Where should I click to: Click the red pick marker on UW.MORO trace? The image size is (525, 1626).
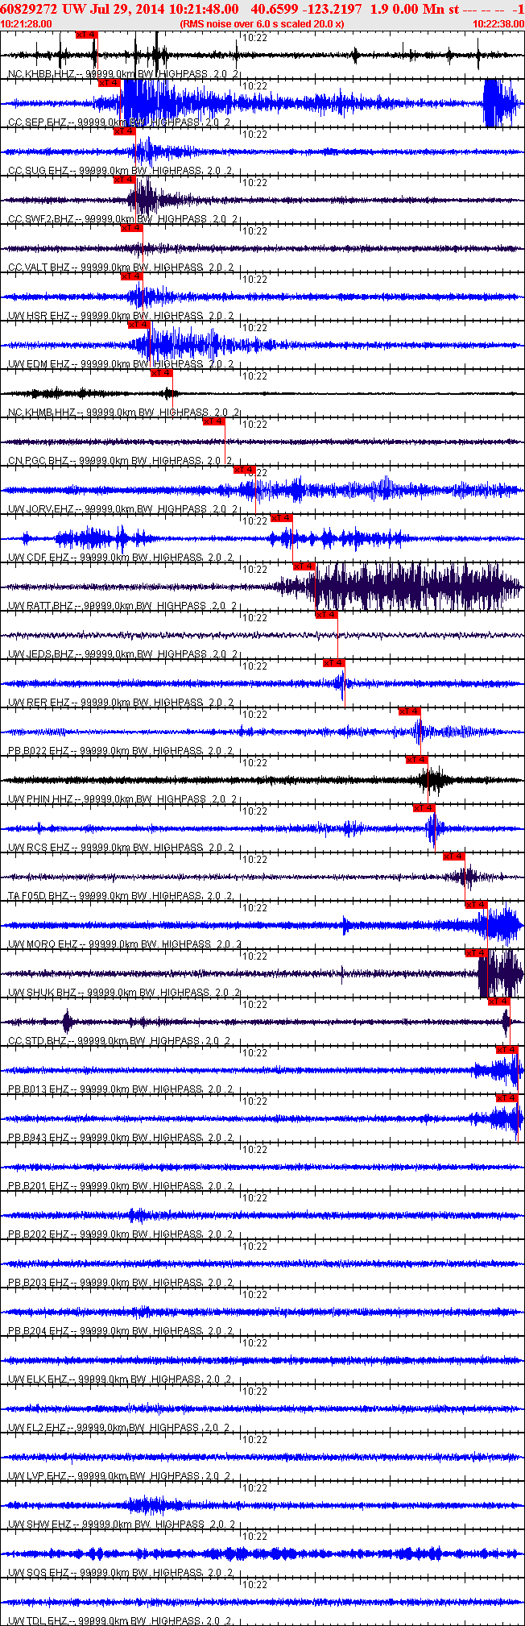pyautogui.click(x=477, y=905)
